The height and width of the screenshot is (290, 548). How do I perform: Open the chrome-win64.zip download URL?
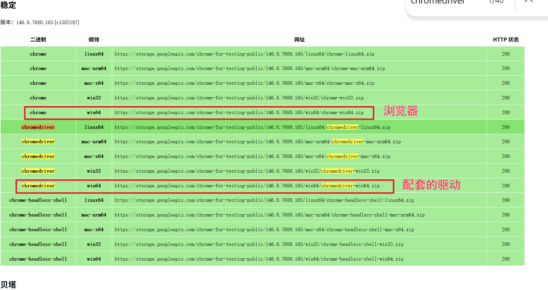(x=239, y=113)
